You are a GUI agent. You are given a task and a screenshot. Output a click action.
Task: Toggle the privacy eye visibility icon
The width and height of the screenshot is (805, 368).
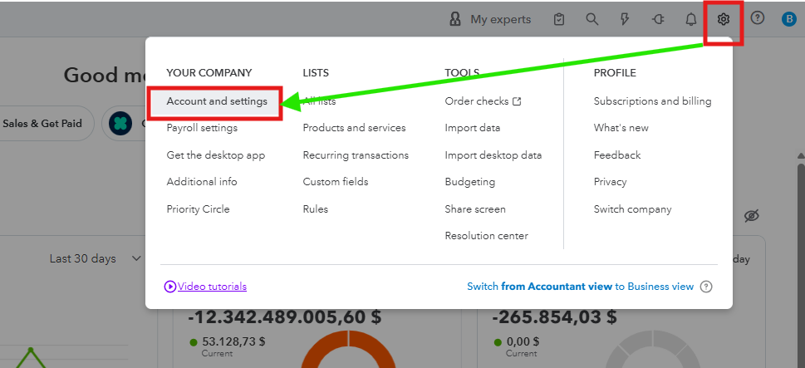752,216
